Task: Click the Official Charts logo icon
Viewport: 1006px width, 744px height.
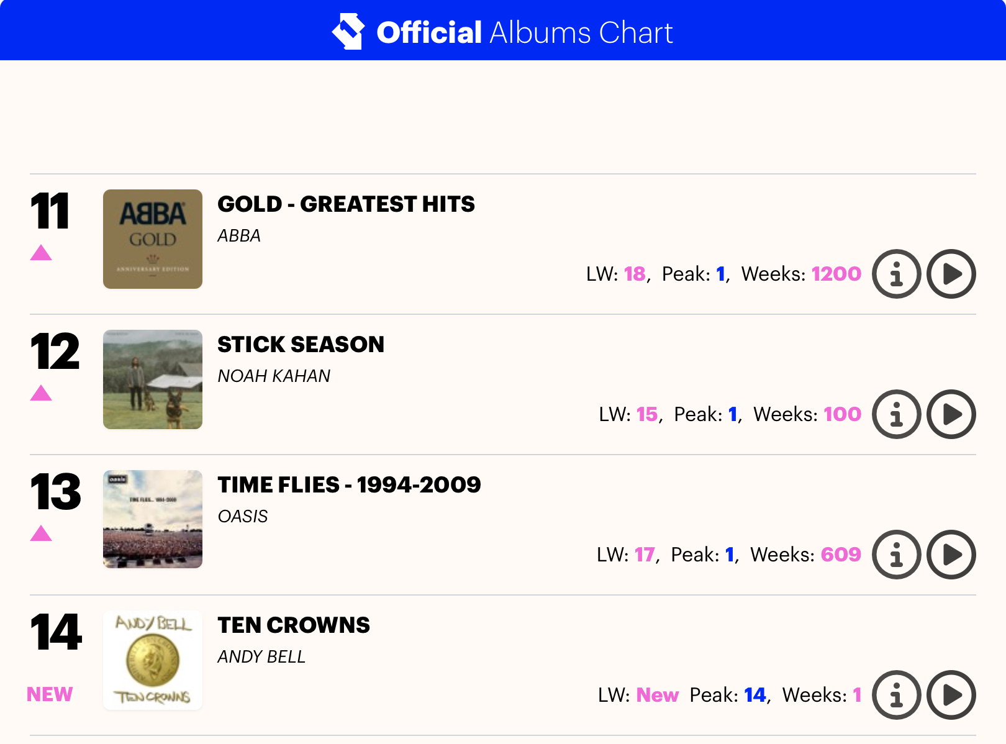Action: tap(348, 31)
